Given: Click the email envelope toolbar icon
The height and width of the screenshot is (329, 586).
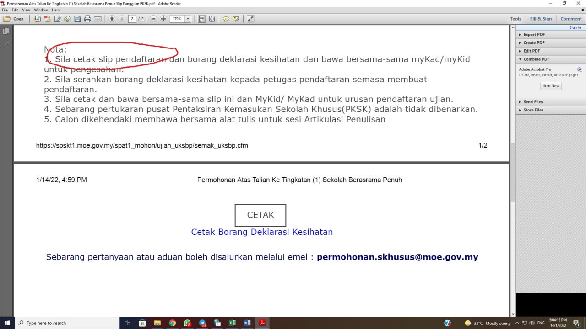Looking at the screenshot, I should click(98, 19).
